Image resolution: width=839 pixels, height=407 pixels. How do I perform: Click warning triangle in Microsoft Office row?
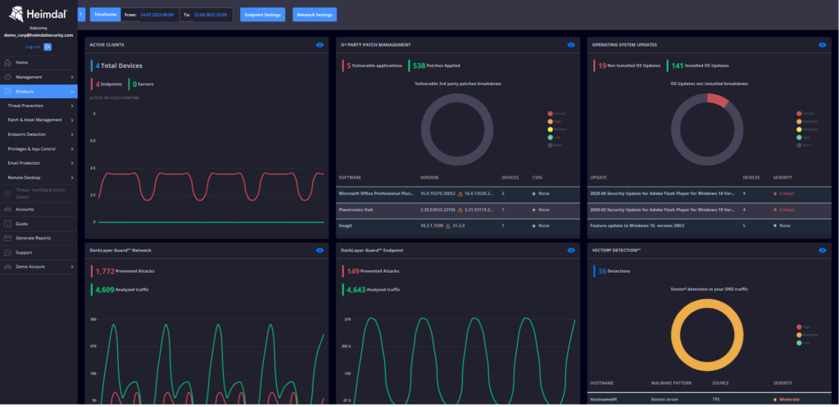click(x=460, y=193)
